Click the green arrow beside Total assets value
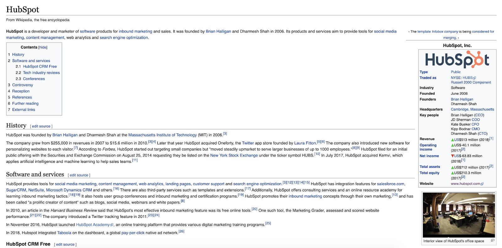502x248 pixels. coord(452,168)
